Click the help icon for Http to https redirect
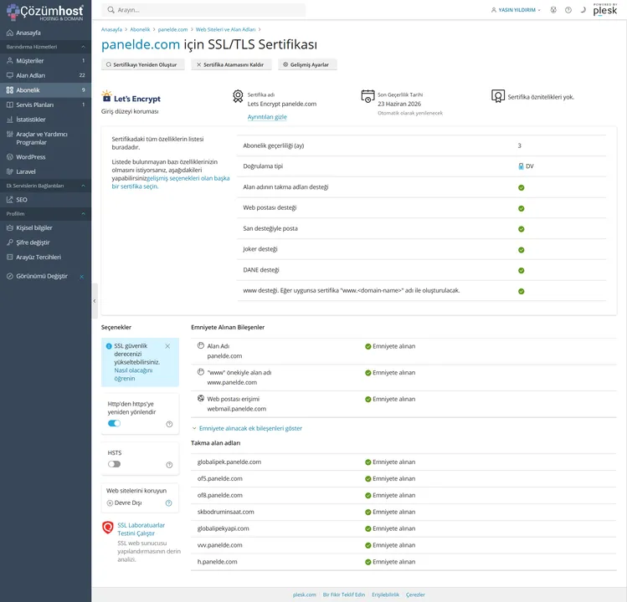 (x=169, y=424)
